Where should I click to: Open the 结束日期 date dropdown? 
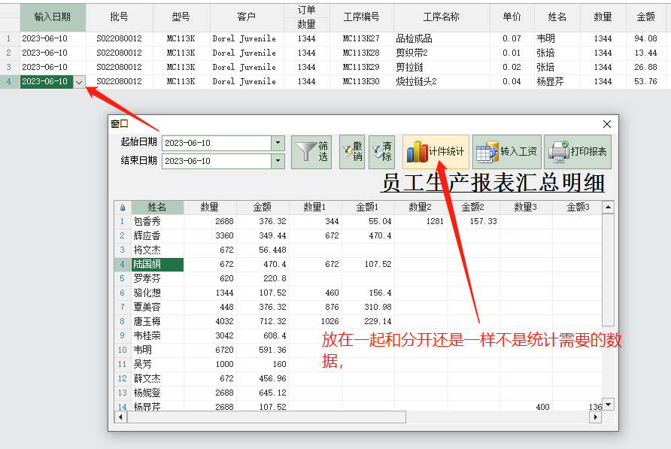278,161
